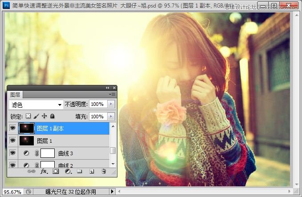The height and width of the screenshot is (197, 302).
Task: Toggle lock transparent pixels icon
Action: [x=28, y=116]
